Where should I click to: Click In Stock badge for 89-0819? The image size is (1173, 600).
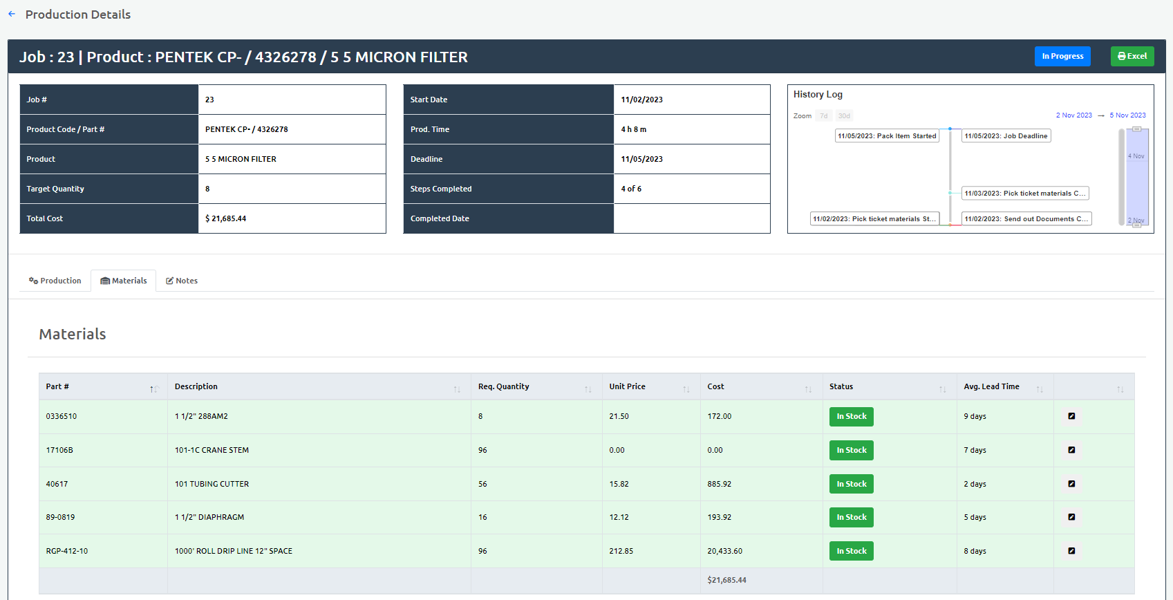pos(852,517)
